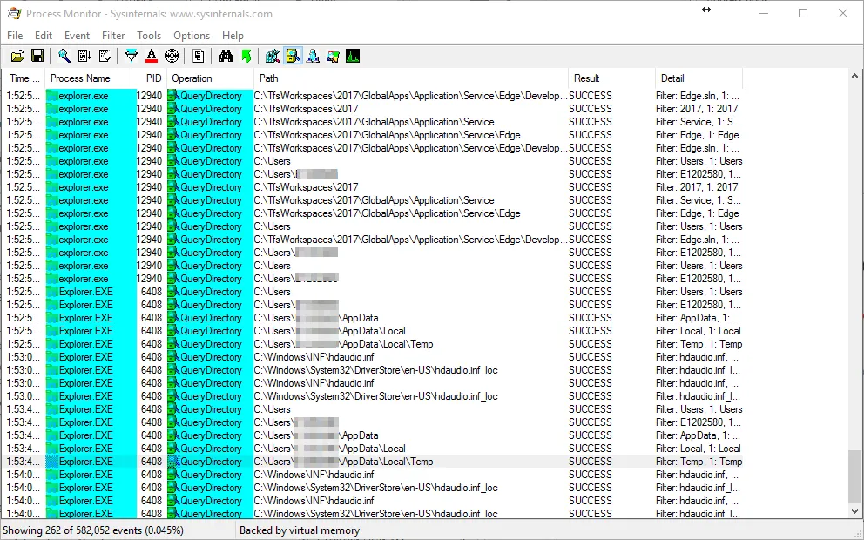Toggle event capture with the magnifier icon
Viewport: 864px width, 540px height.
[64, 56]
